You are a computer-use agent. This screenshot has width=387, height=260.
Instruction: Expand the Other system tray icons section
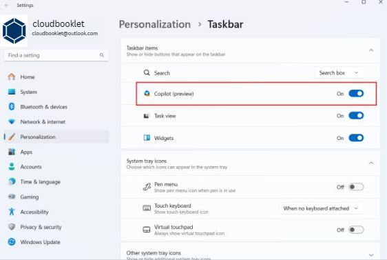[x=371, y=254]
